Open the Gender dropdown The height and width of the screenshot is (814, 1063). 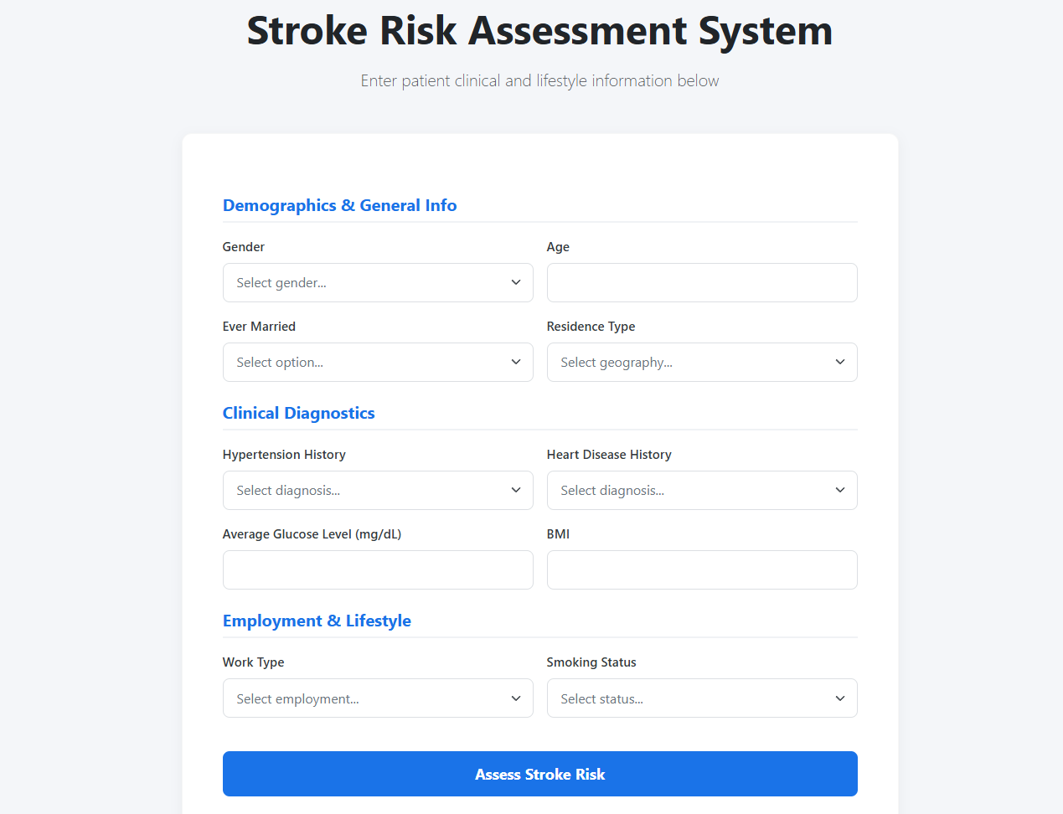[x=378, y=283]
